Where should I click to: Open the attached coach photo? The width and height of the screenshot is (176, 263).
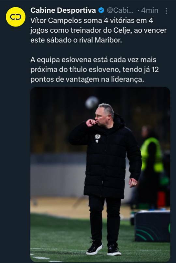(100, 174)
